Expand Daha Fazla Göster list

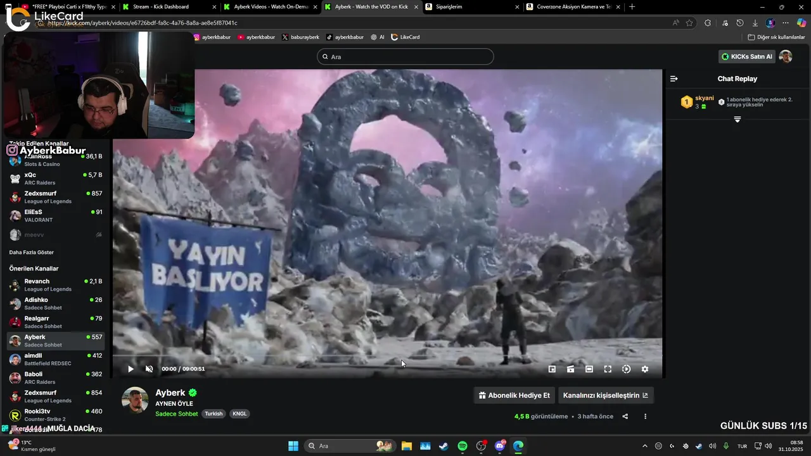(31, 252)
